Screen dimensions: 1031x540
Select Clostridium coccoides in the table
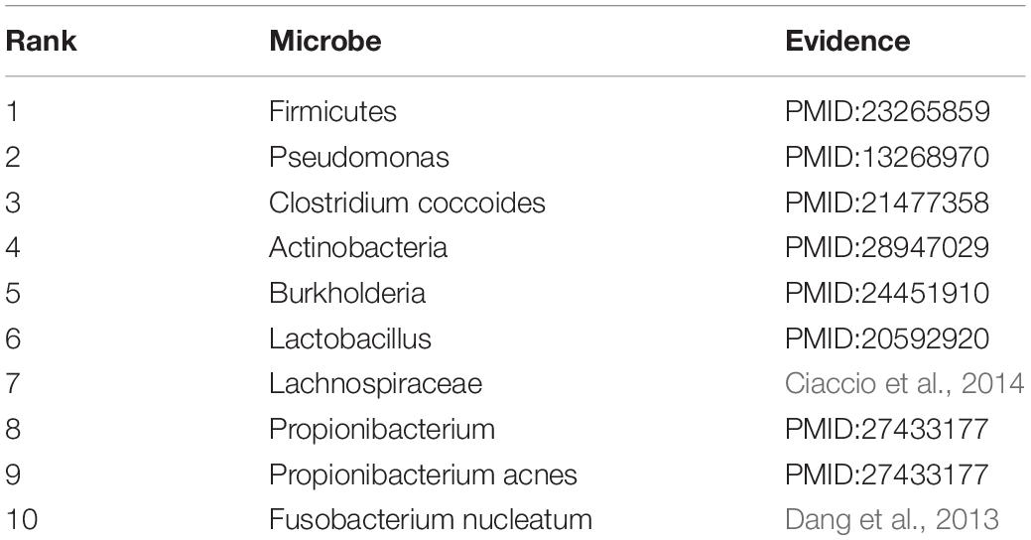pos(407,202)
